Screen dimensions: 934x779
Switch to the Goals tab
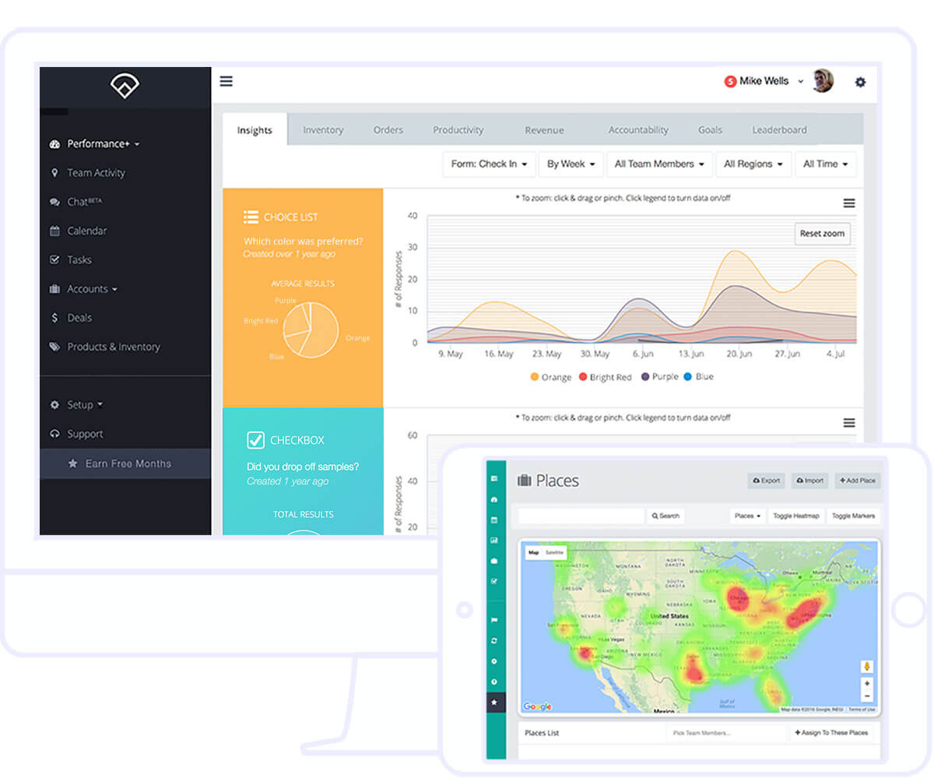pos(710,130)
